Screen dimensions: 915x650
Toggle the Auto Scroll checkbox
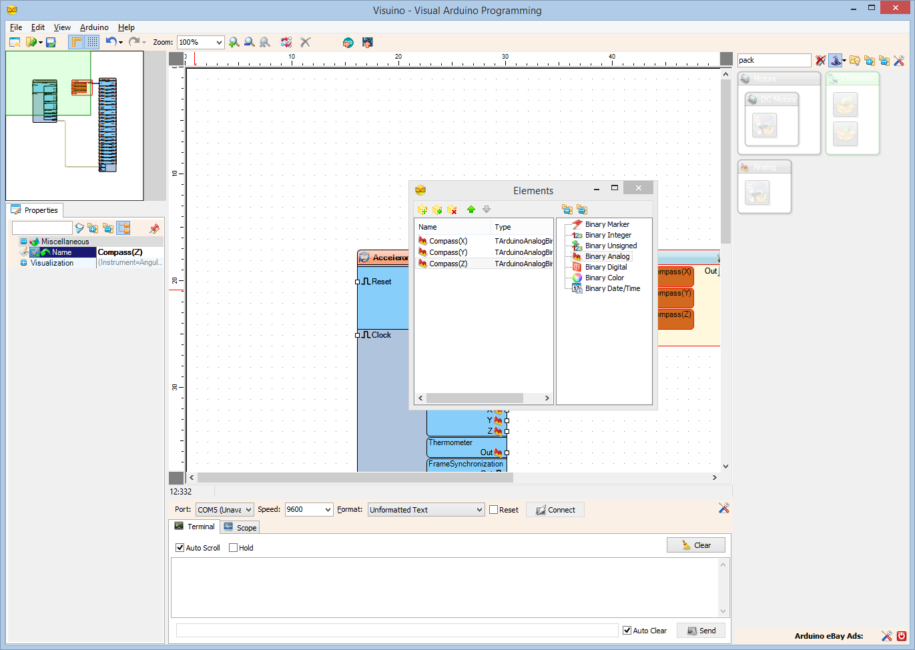180,548
